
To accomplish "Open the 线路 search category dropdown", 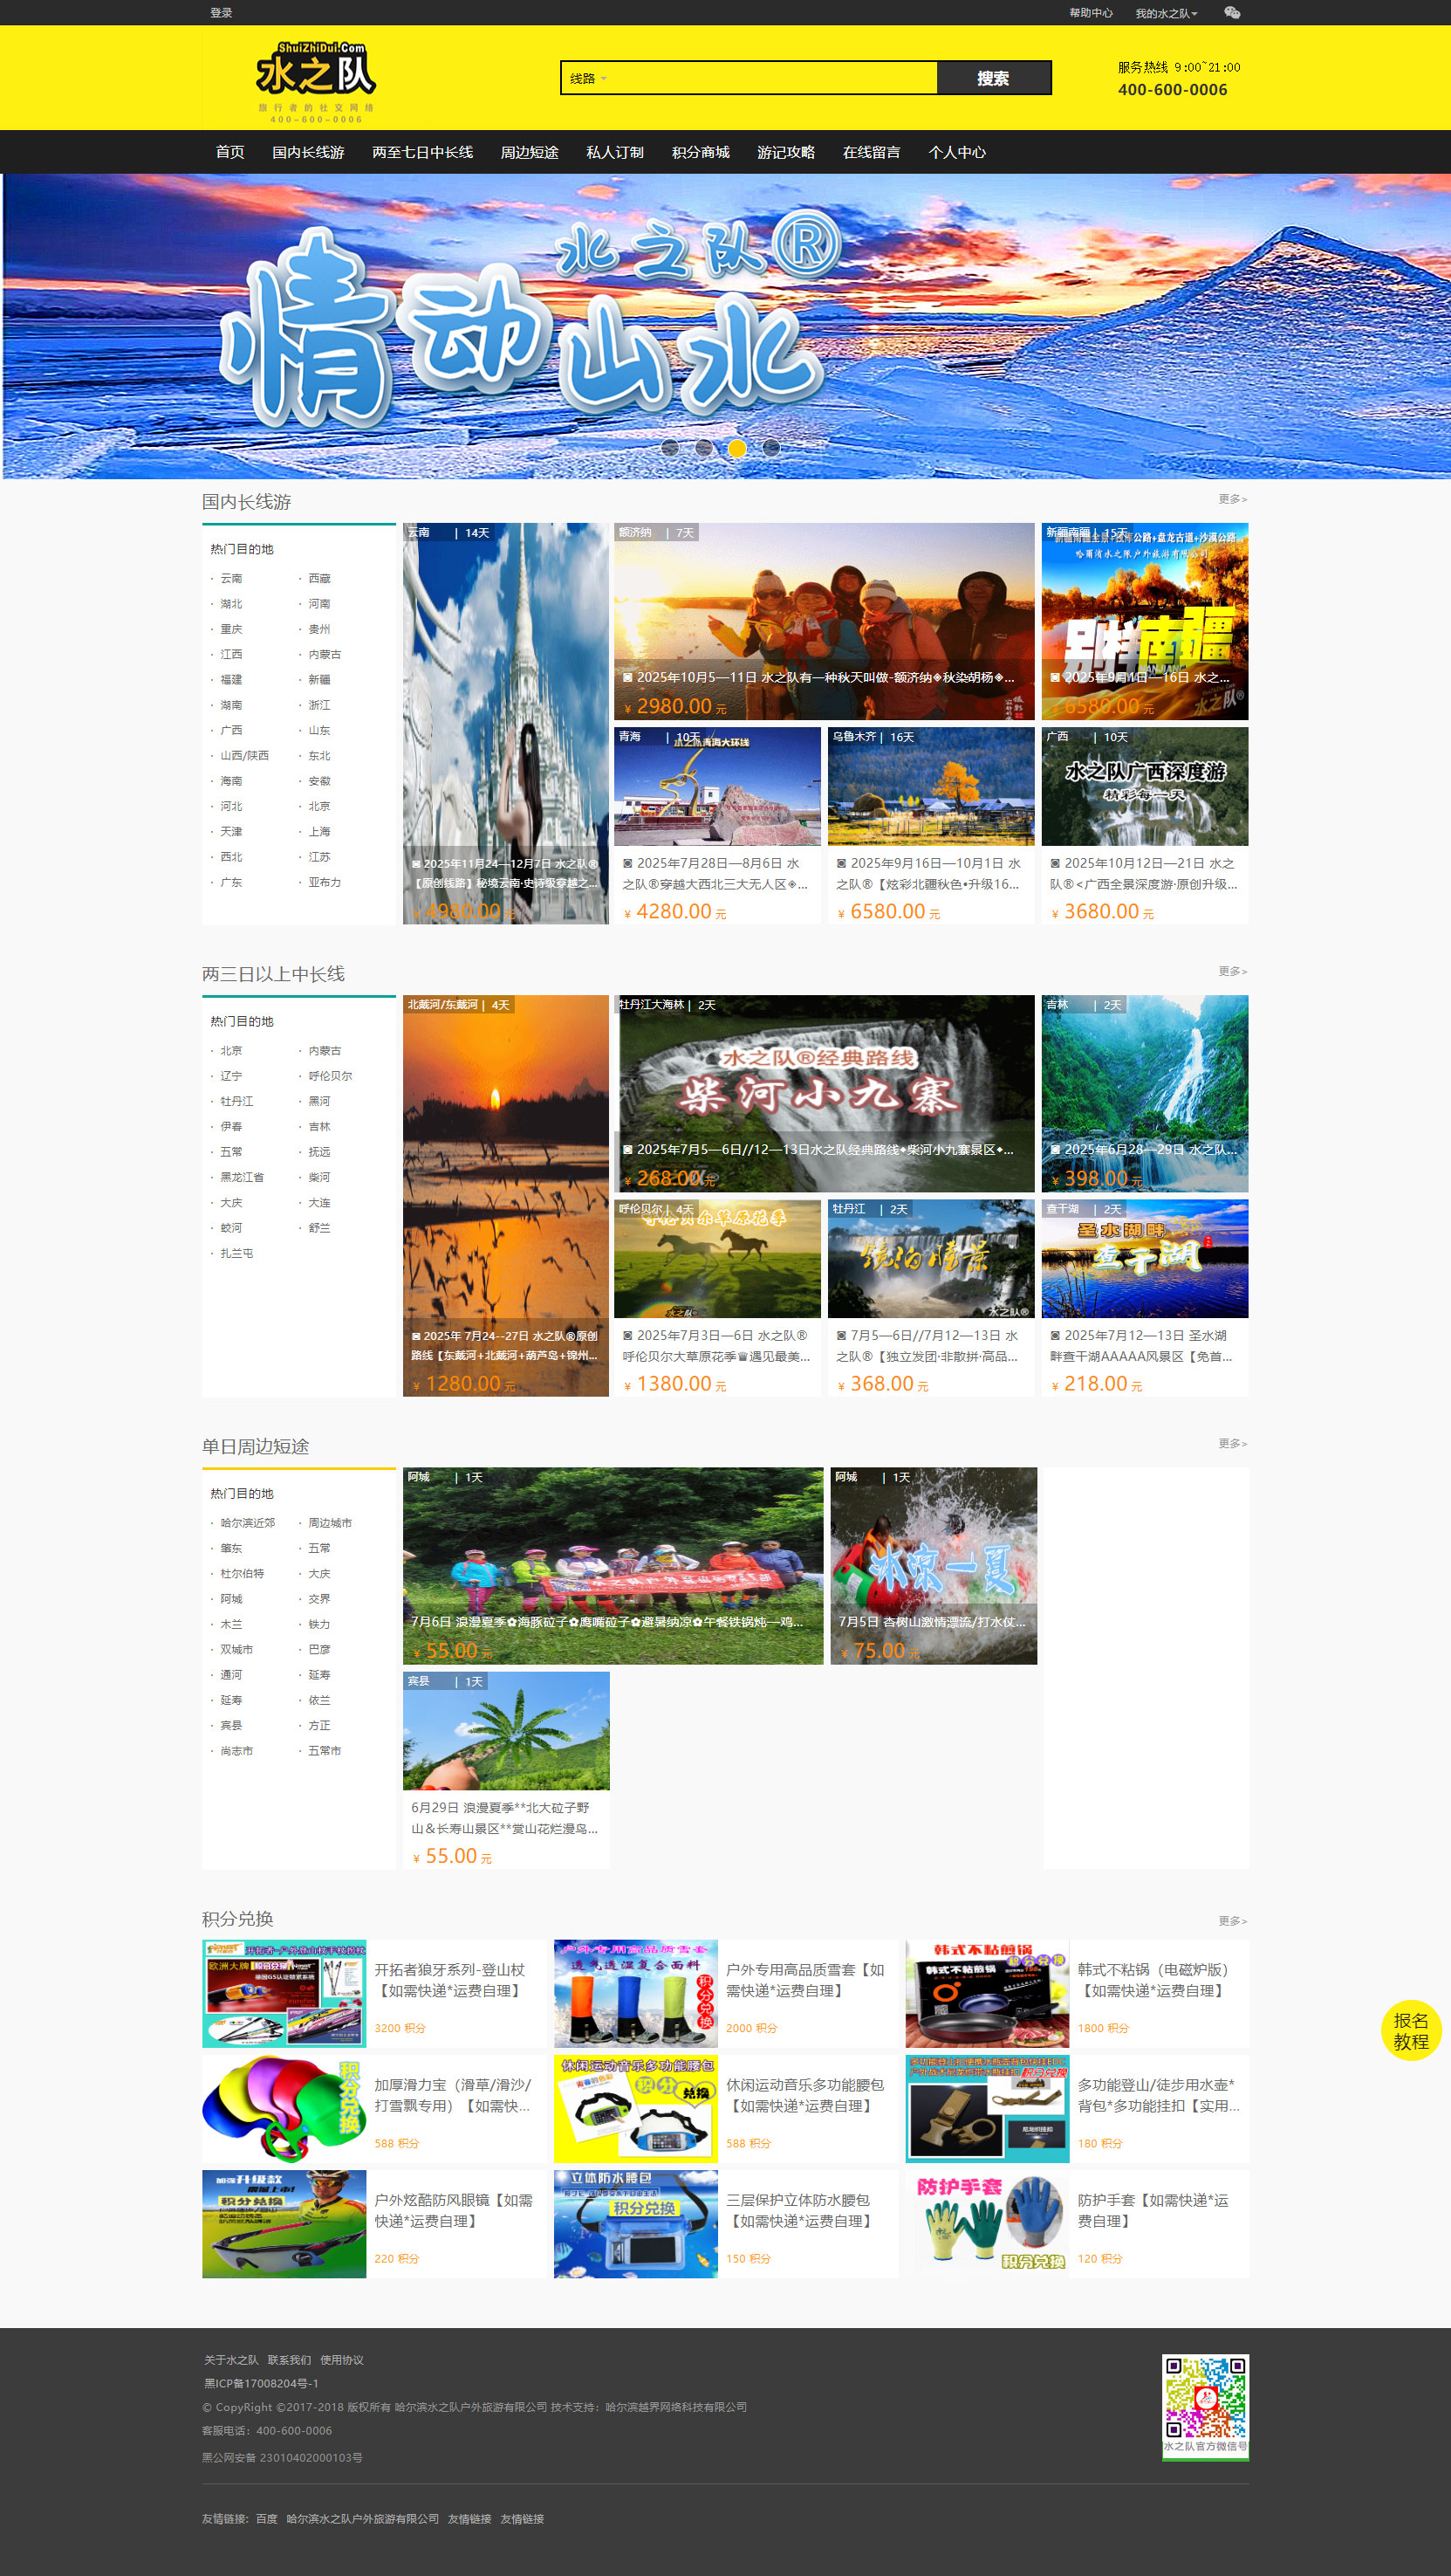I will (585, 76).
